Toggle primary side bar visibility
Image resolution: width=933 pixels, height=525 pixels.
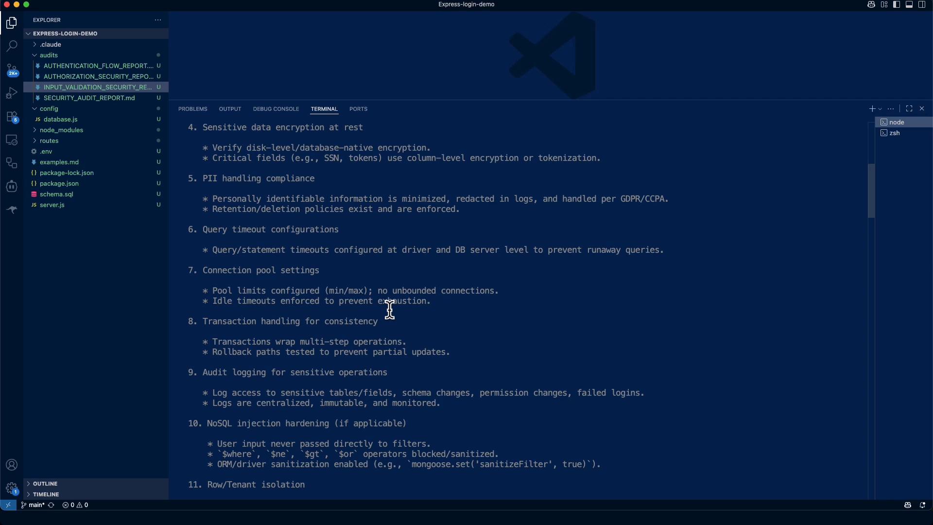[x=897, y=4]
